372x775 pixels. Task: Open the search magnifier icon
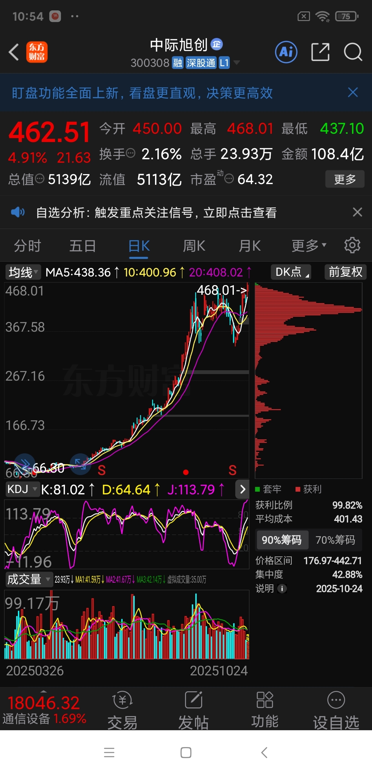pyautogui.click(x=353, y=52)
